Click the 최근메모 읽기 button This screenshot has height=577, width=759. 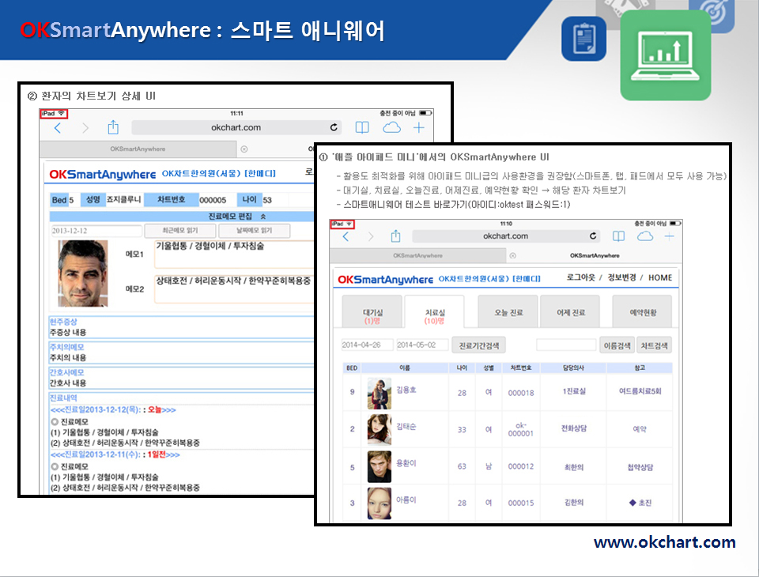(x=180, y=231)
